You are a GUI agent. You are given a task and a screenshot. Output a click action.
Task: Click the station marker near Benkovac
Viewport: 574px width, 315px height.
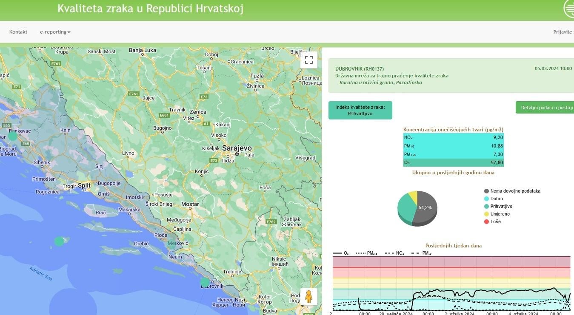(13, 136)
